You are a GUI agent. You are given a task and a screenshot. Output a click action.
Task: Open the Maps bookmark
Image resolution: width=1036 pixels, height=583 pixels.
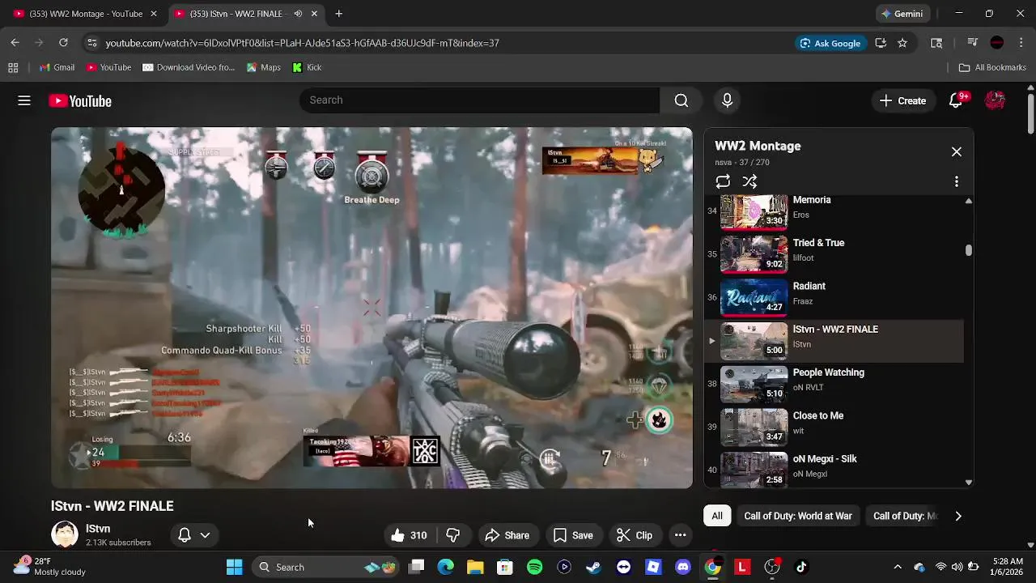click(x=264, y=67)
